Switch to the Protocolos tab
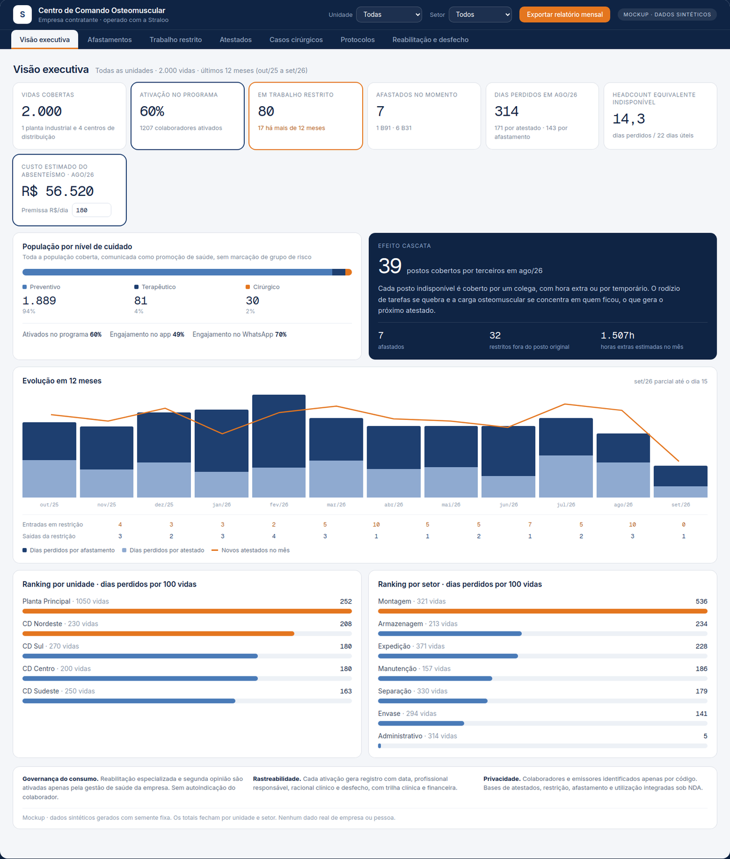 click(x=358, y=40)
